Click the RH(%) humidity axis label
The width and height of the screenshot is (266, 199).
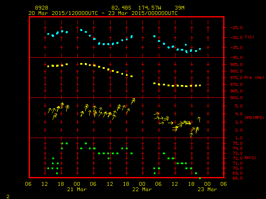coord(251,158)
